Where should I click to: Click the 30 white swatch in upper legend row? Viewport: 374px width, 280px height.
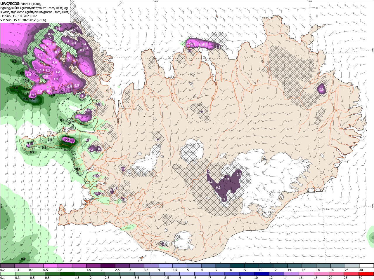pyautogui.click(x=367, y=266)
